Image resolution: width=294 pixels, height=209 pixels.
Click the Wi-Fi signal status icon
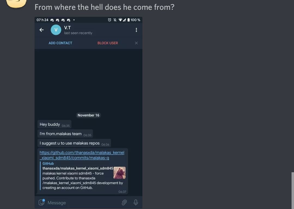click(x=120, y=20)
